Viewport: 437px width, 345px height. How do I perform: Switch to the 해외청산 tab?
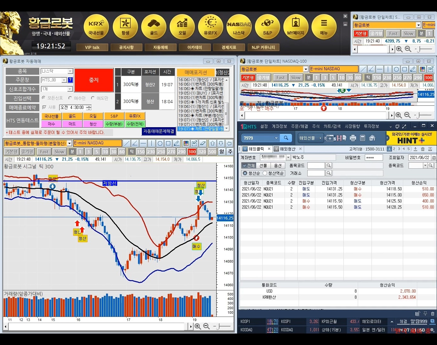[x=287, y=149]
